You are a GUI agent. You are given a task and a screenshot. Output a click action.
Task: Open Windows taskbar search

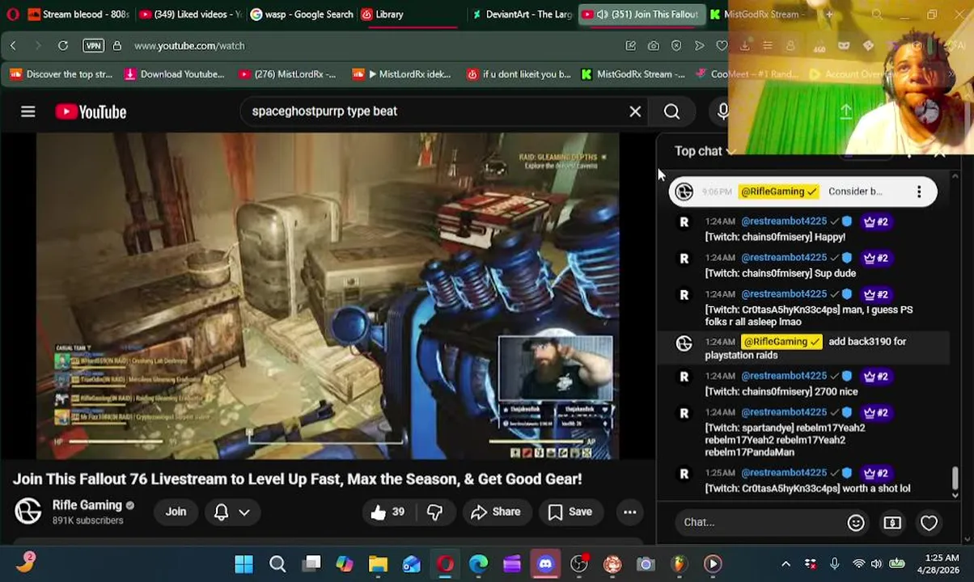click(277, 563)
